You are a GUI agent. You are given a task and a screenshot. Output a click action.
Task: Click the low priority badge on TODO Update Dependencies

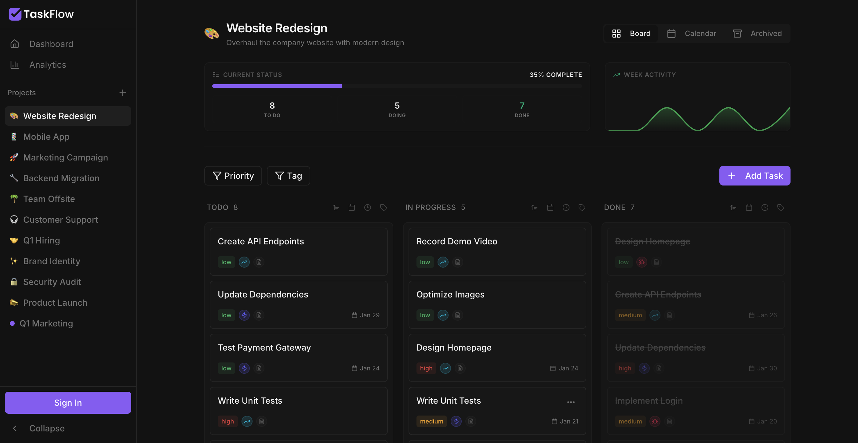tap(227, 315)
